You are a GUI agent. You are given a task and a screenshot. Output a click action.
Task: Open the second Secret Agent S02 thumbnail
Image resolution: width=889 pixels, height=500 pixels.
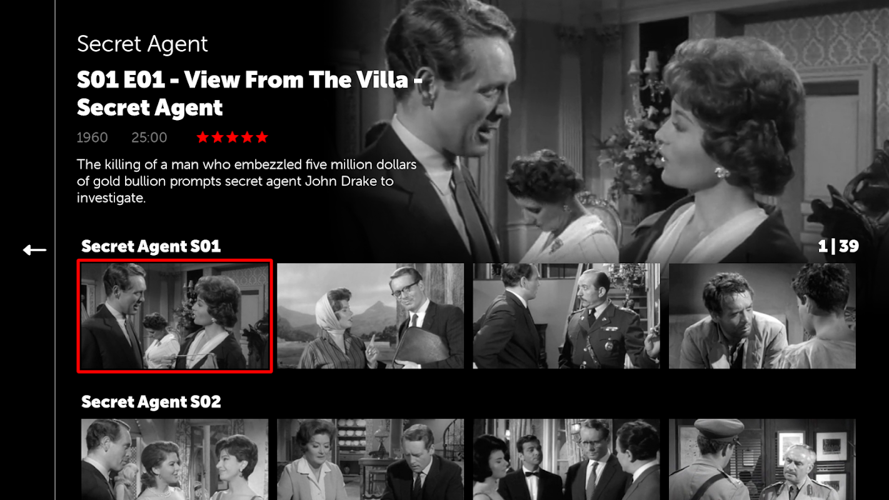(370, 459)
